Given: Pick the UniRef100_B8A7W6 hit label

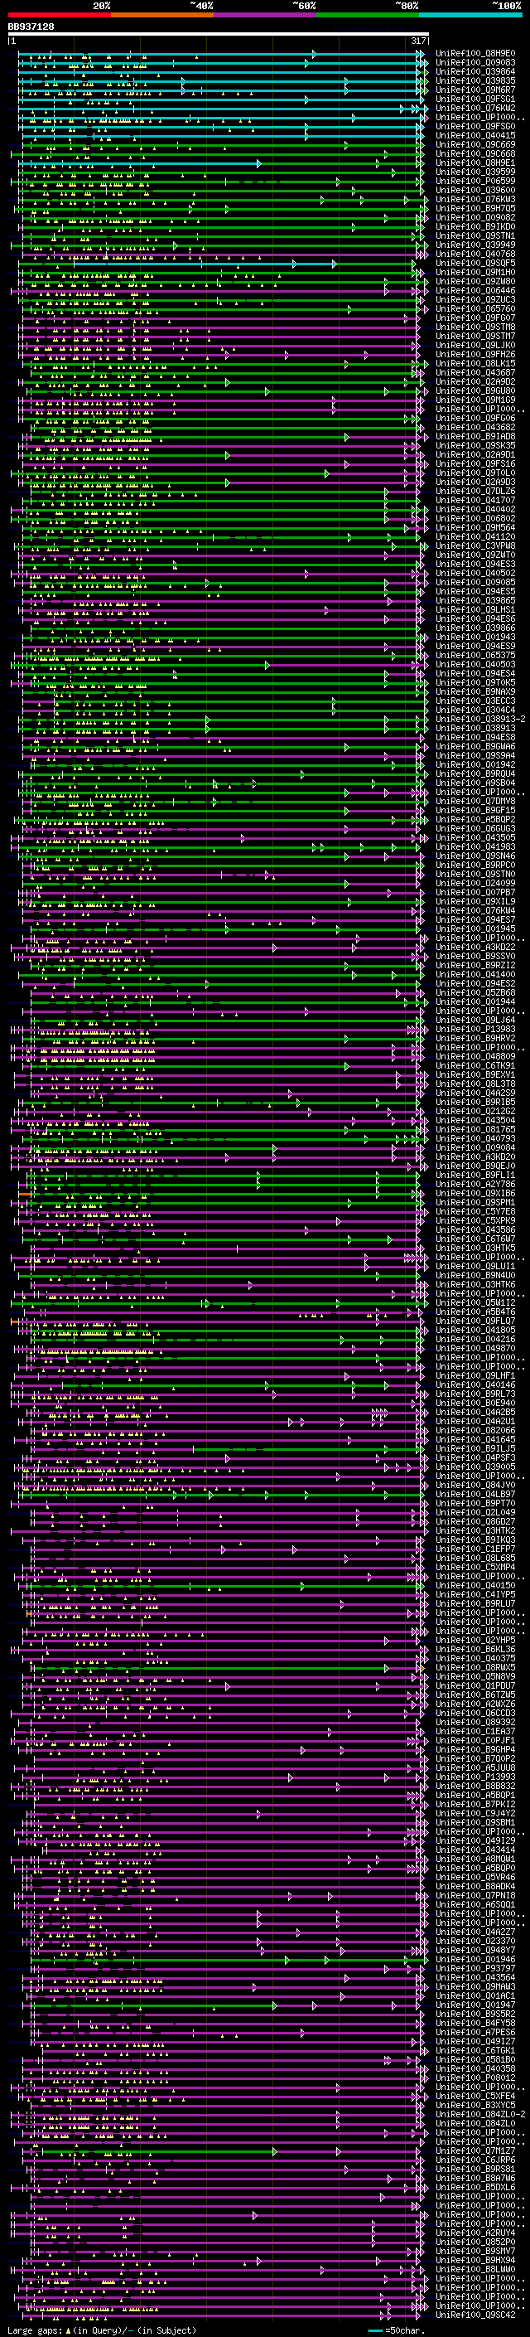Looking at the screenshot, I should coord(475,2177).
